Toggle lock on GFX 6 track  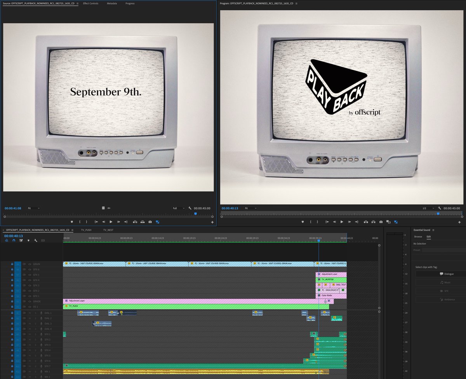(x=12, y=269)
